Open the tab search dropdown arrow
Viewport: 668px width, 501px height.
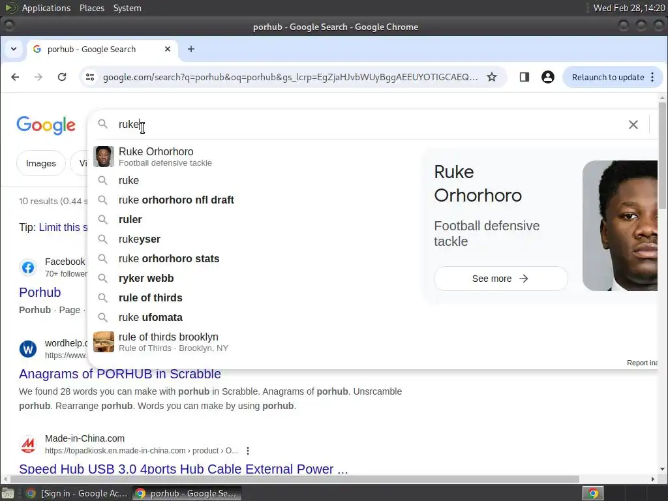(14, 49)
